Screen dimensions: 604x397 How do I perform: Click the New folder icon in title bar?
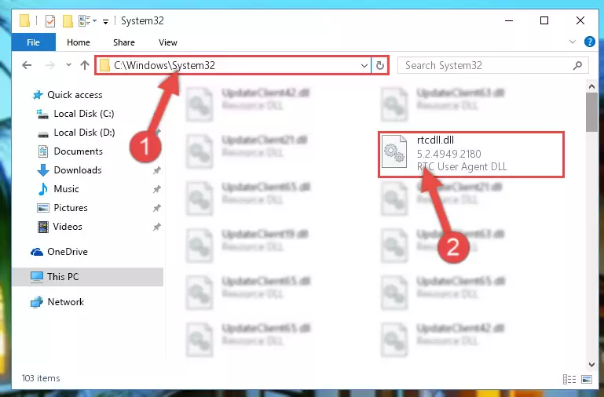tap(68, 20)
